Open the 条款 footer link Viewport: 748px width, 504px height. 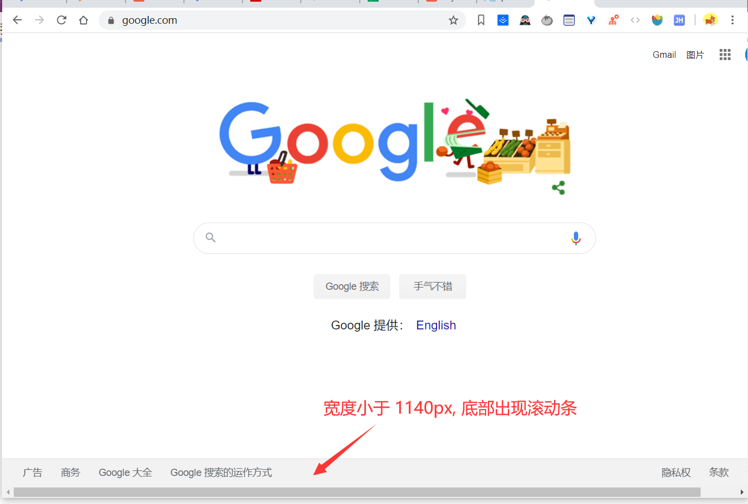pyautogui.click(x=719, y=473)
